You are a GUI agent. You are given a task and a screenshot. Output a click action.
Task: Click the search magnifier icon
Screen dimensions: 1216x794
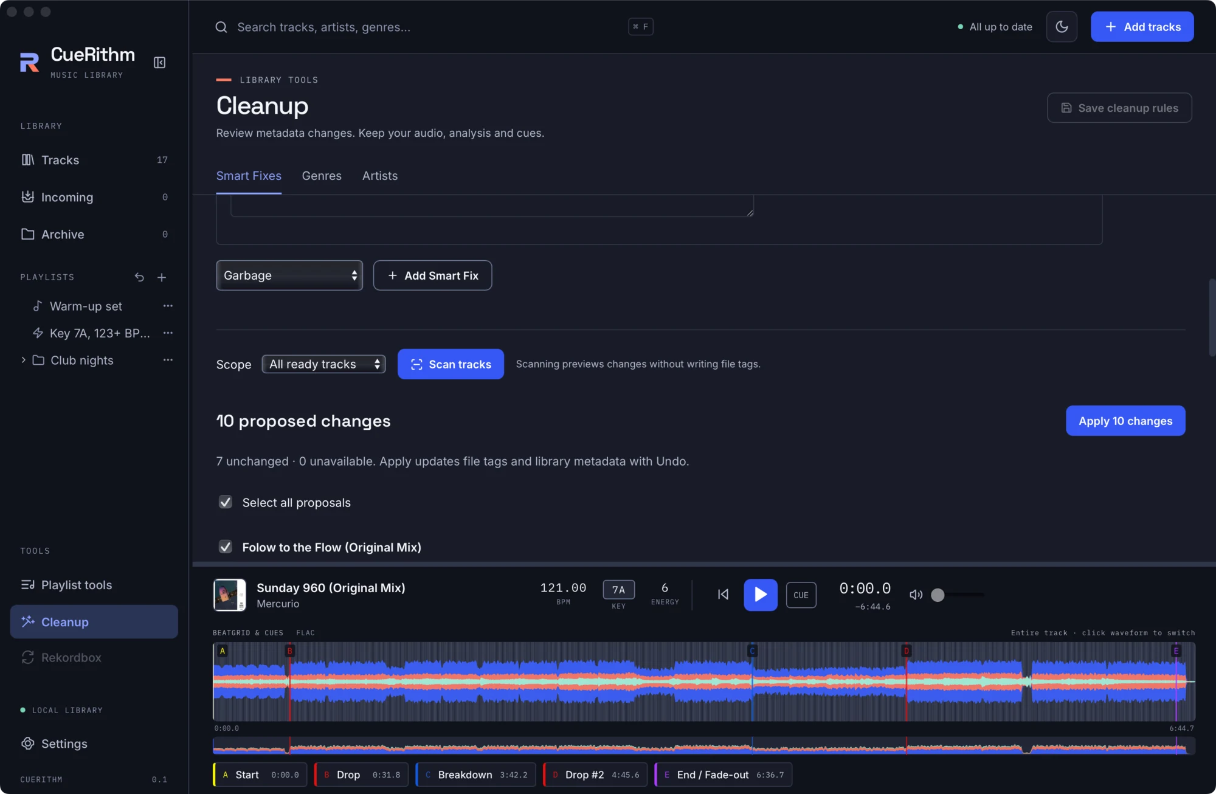point(221,27)
